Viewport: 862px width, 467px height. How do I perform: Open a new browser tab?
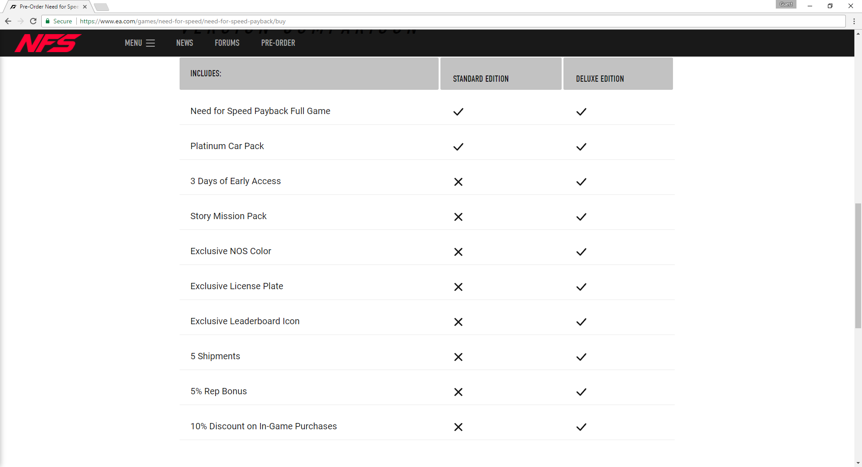pyautogui.click(x=101, y=7)
